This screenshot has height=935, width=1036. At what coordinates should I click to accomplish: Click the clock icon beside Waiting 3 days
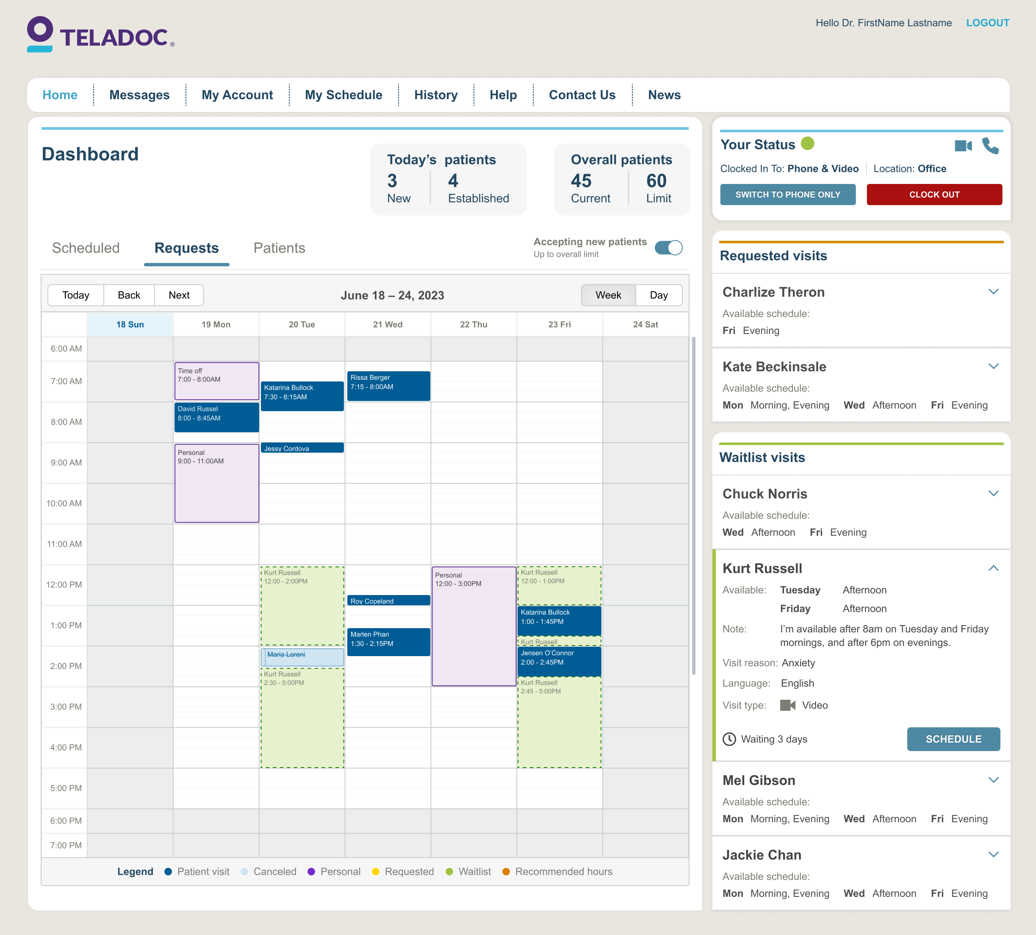pyautogui.click(x=729, y=739)
